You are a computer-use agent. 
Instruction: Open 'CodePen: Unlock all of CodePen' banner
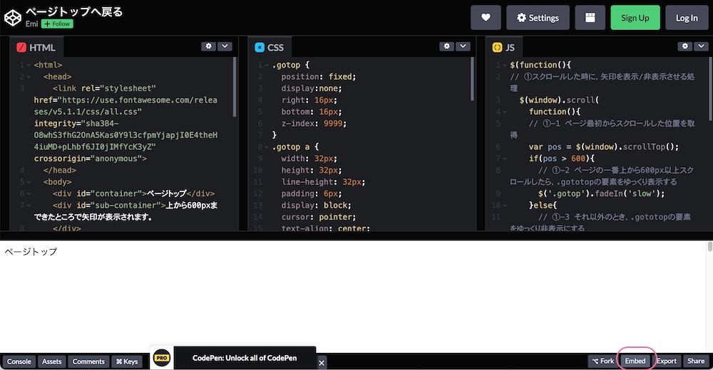[245, 358]
